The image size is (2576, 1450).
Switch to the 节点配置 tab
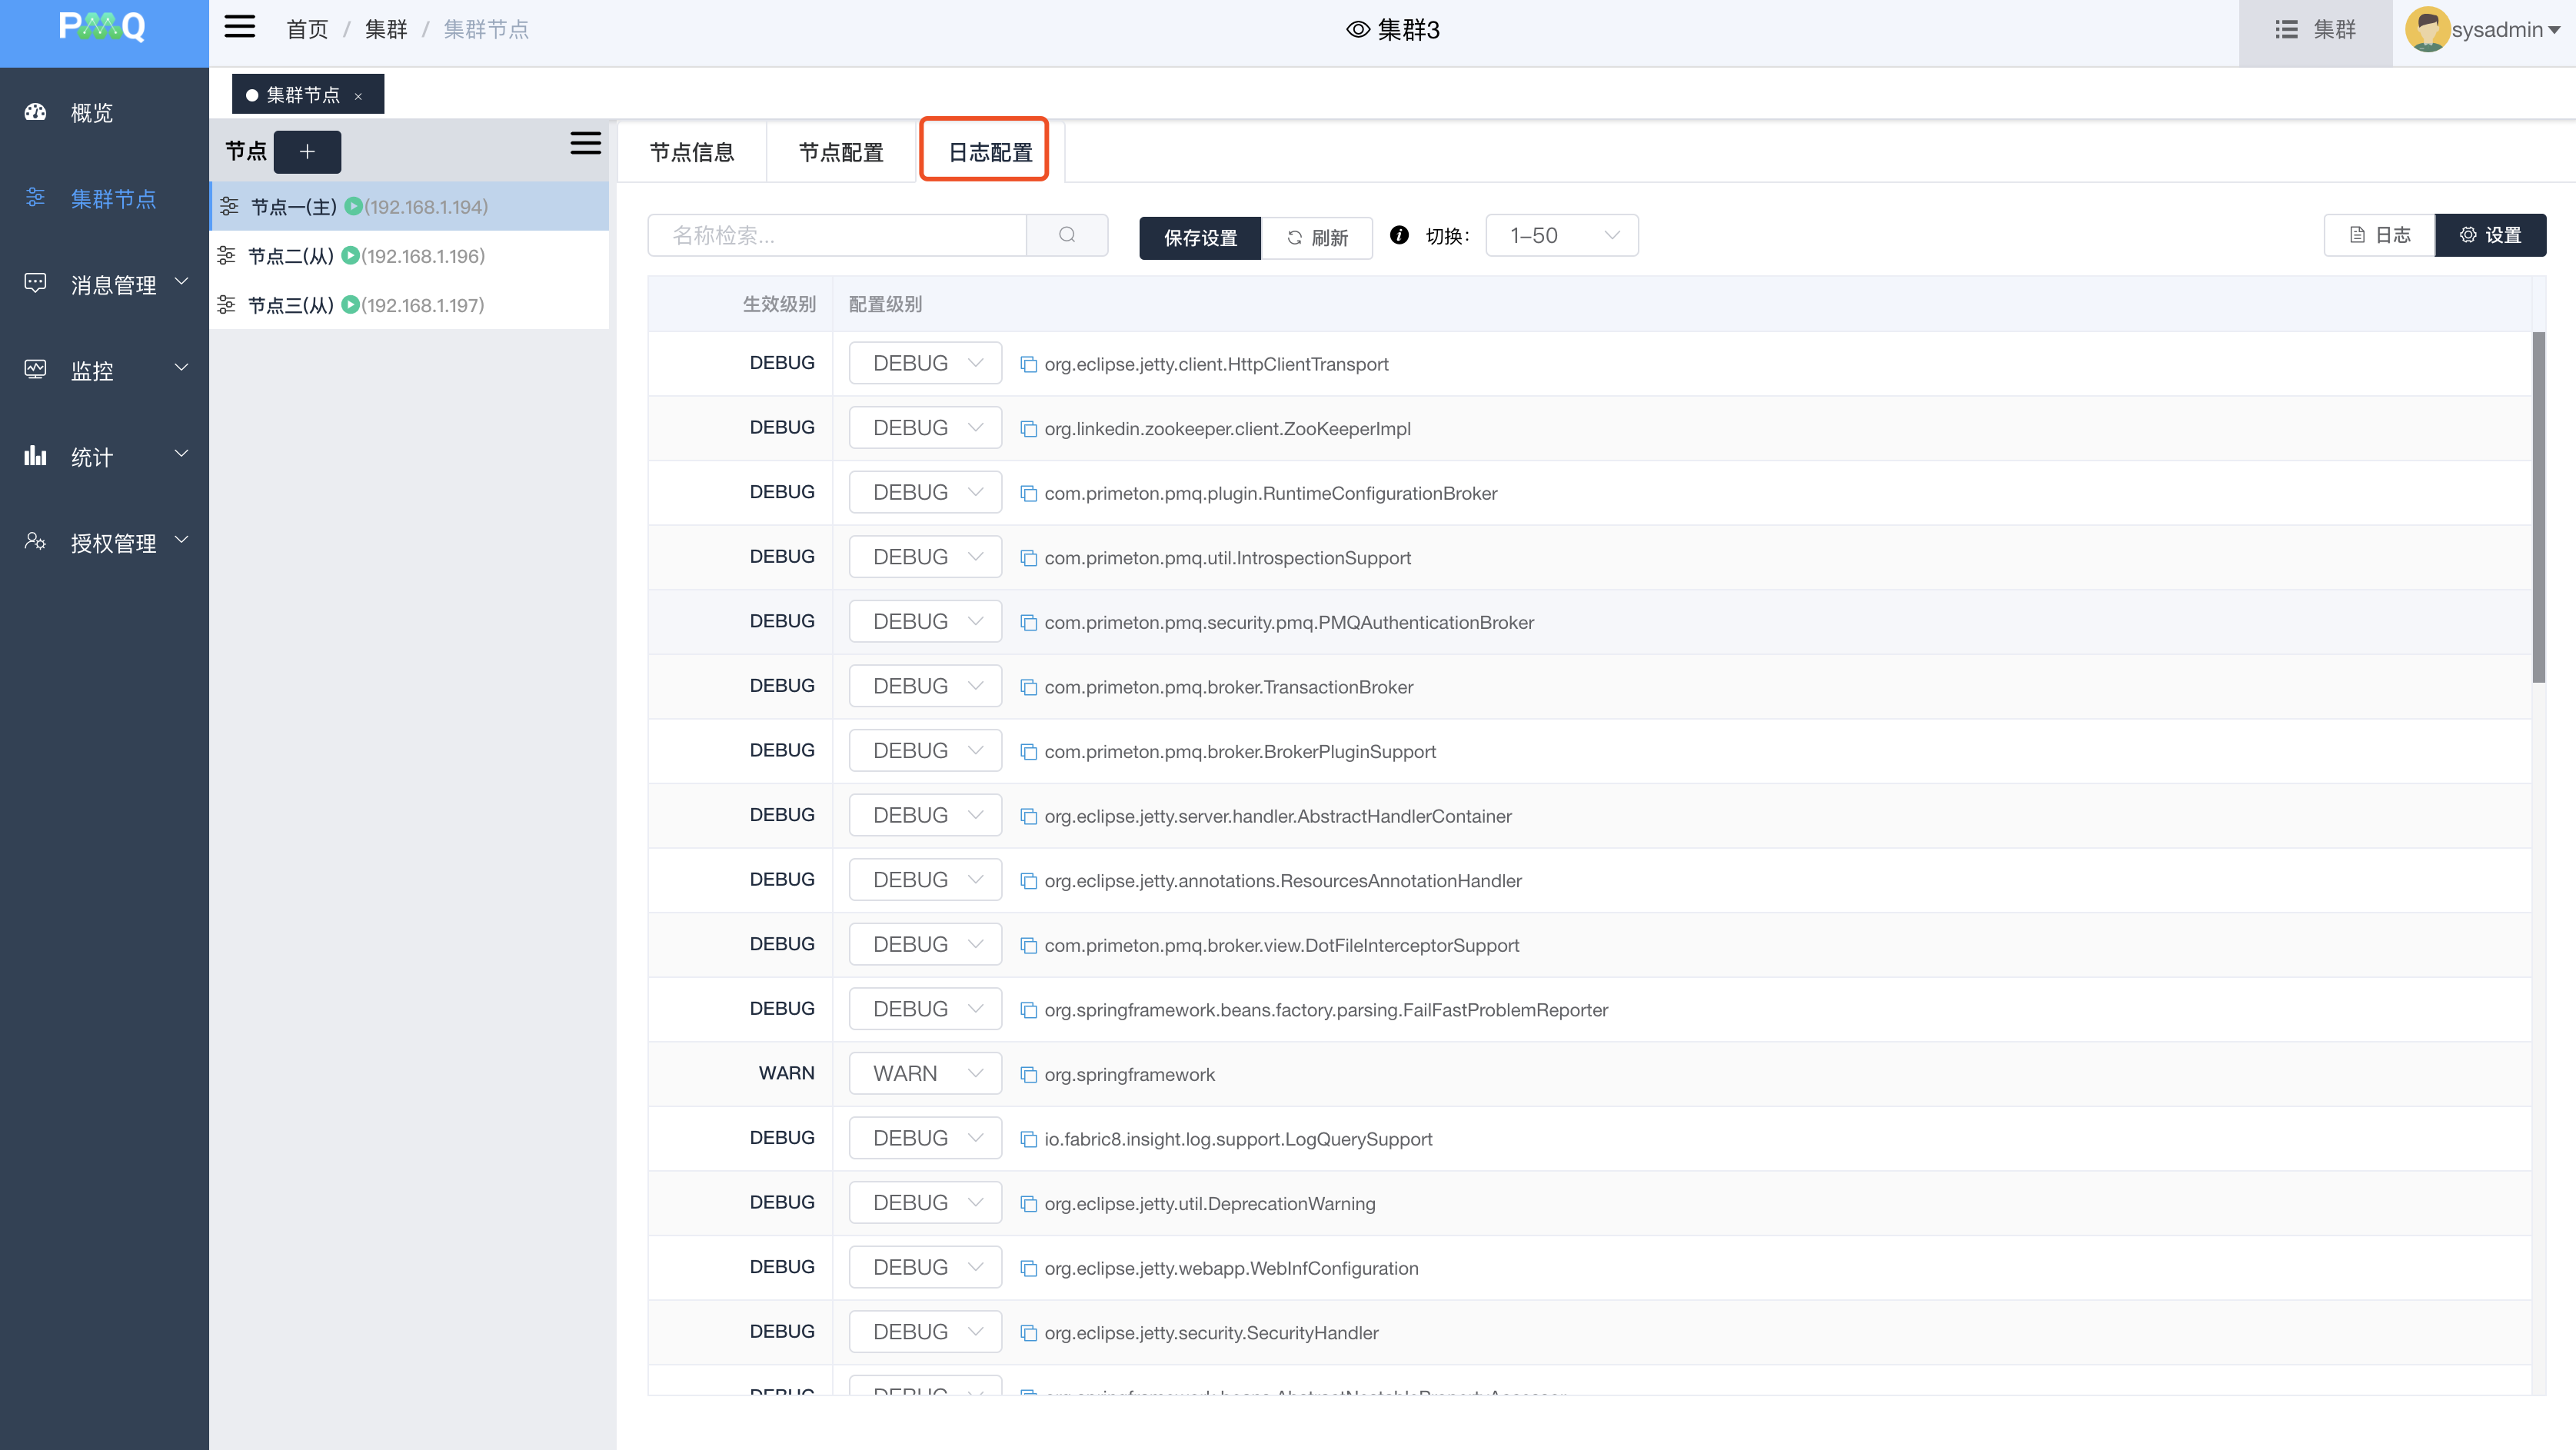(x=841, y=152)
